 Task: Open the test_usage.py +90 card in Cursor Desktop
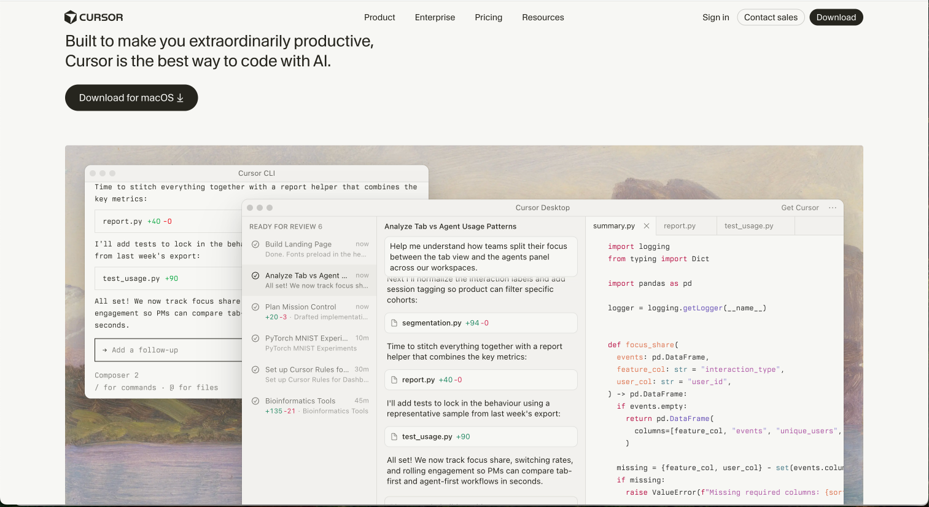click(x=481, y=437)
